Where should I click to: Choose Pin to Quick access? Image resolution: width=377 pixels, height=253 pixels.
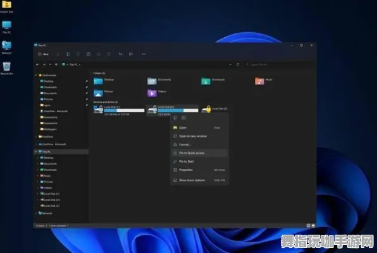[x=199, y=153]
